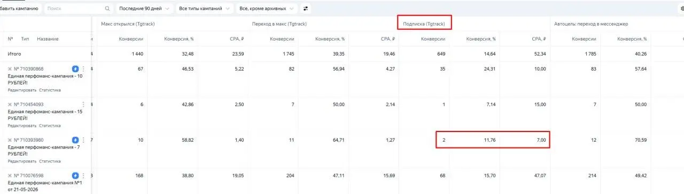Sort by Конверсия, % under Подписка
The image size is (684, 194).
click(x=481, y=39)
